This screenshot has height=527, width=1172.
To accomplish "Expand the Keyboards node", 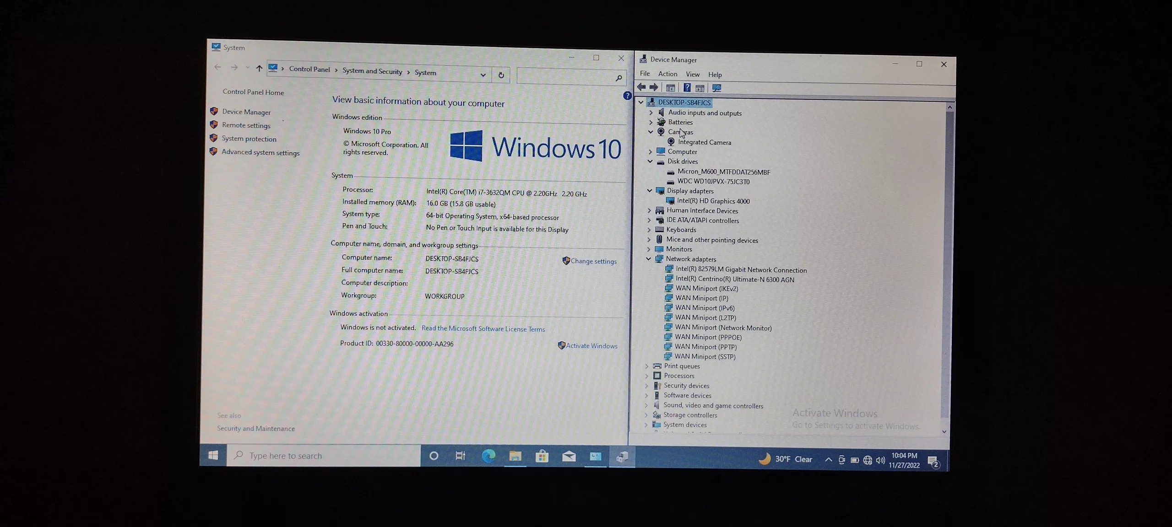I will [x=649, y=229].
